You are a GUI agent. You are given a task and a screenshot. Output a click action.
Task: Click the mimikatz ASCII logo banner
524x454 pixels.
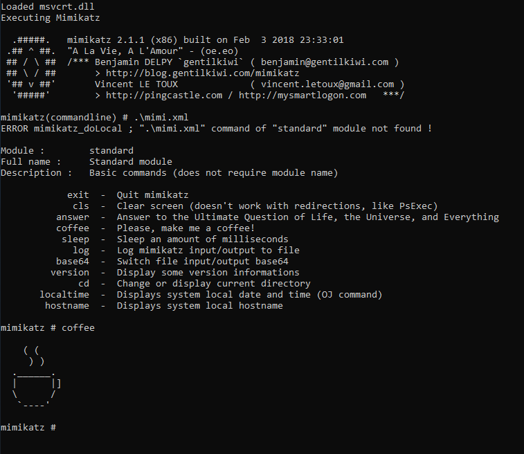click(x=30, y=68)
